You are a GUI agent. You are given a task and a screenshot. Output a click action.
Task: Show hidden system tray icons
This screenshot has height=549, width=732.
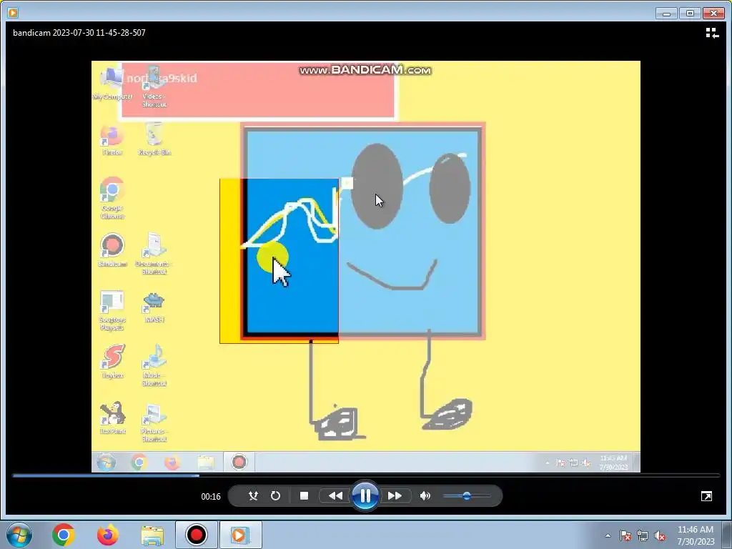608,535
